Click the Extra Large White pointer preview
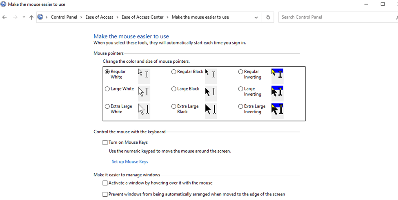Image resolution: width=398 pixels, height=200 pixels. point(144,111)
